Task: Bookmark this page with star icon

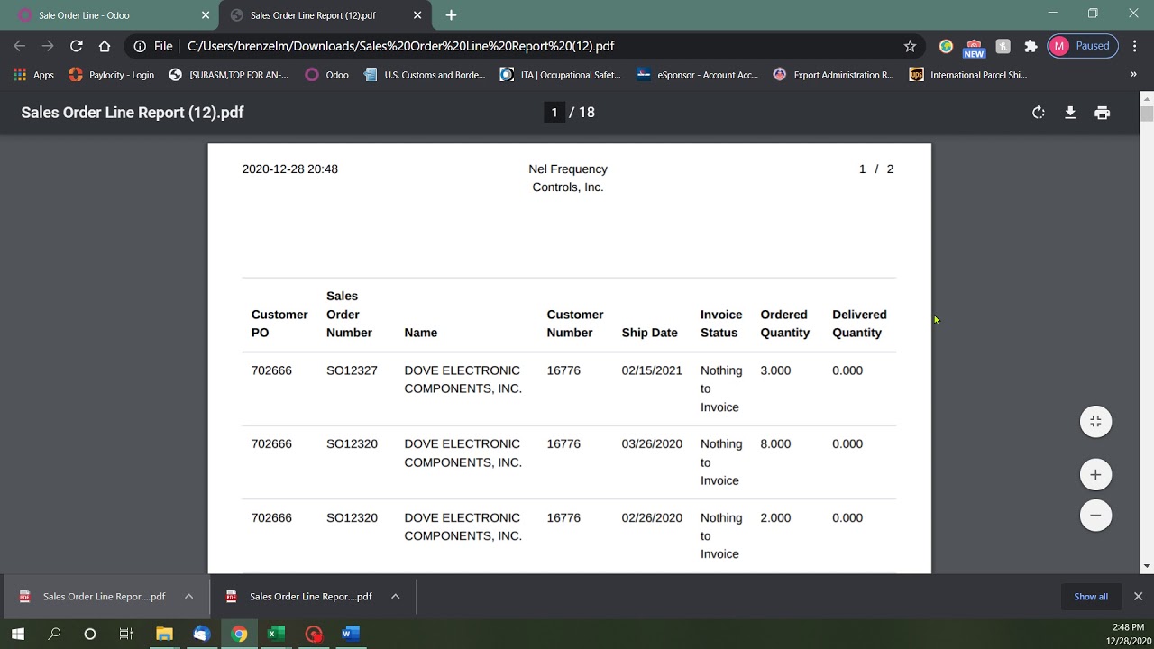Action: [910, 46]
